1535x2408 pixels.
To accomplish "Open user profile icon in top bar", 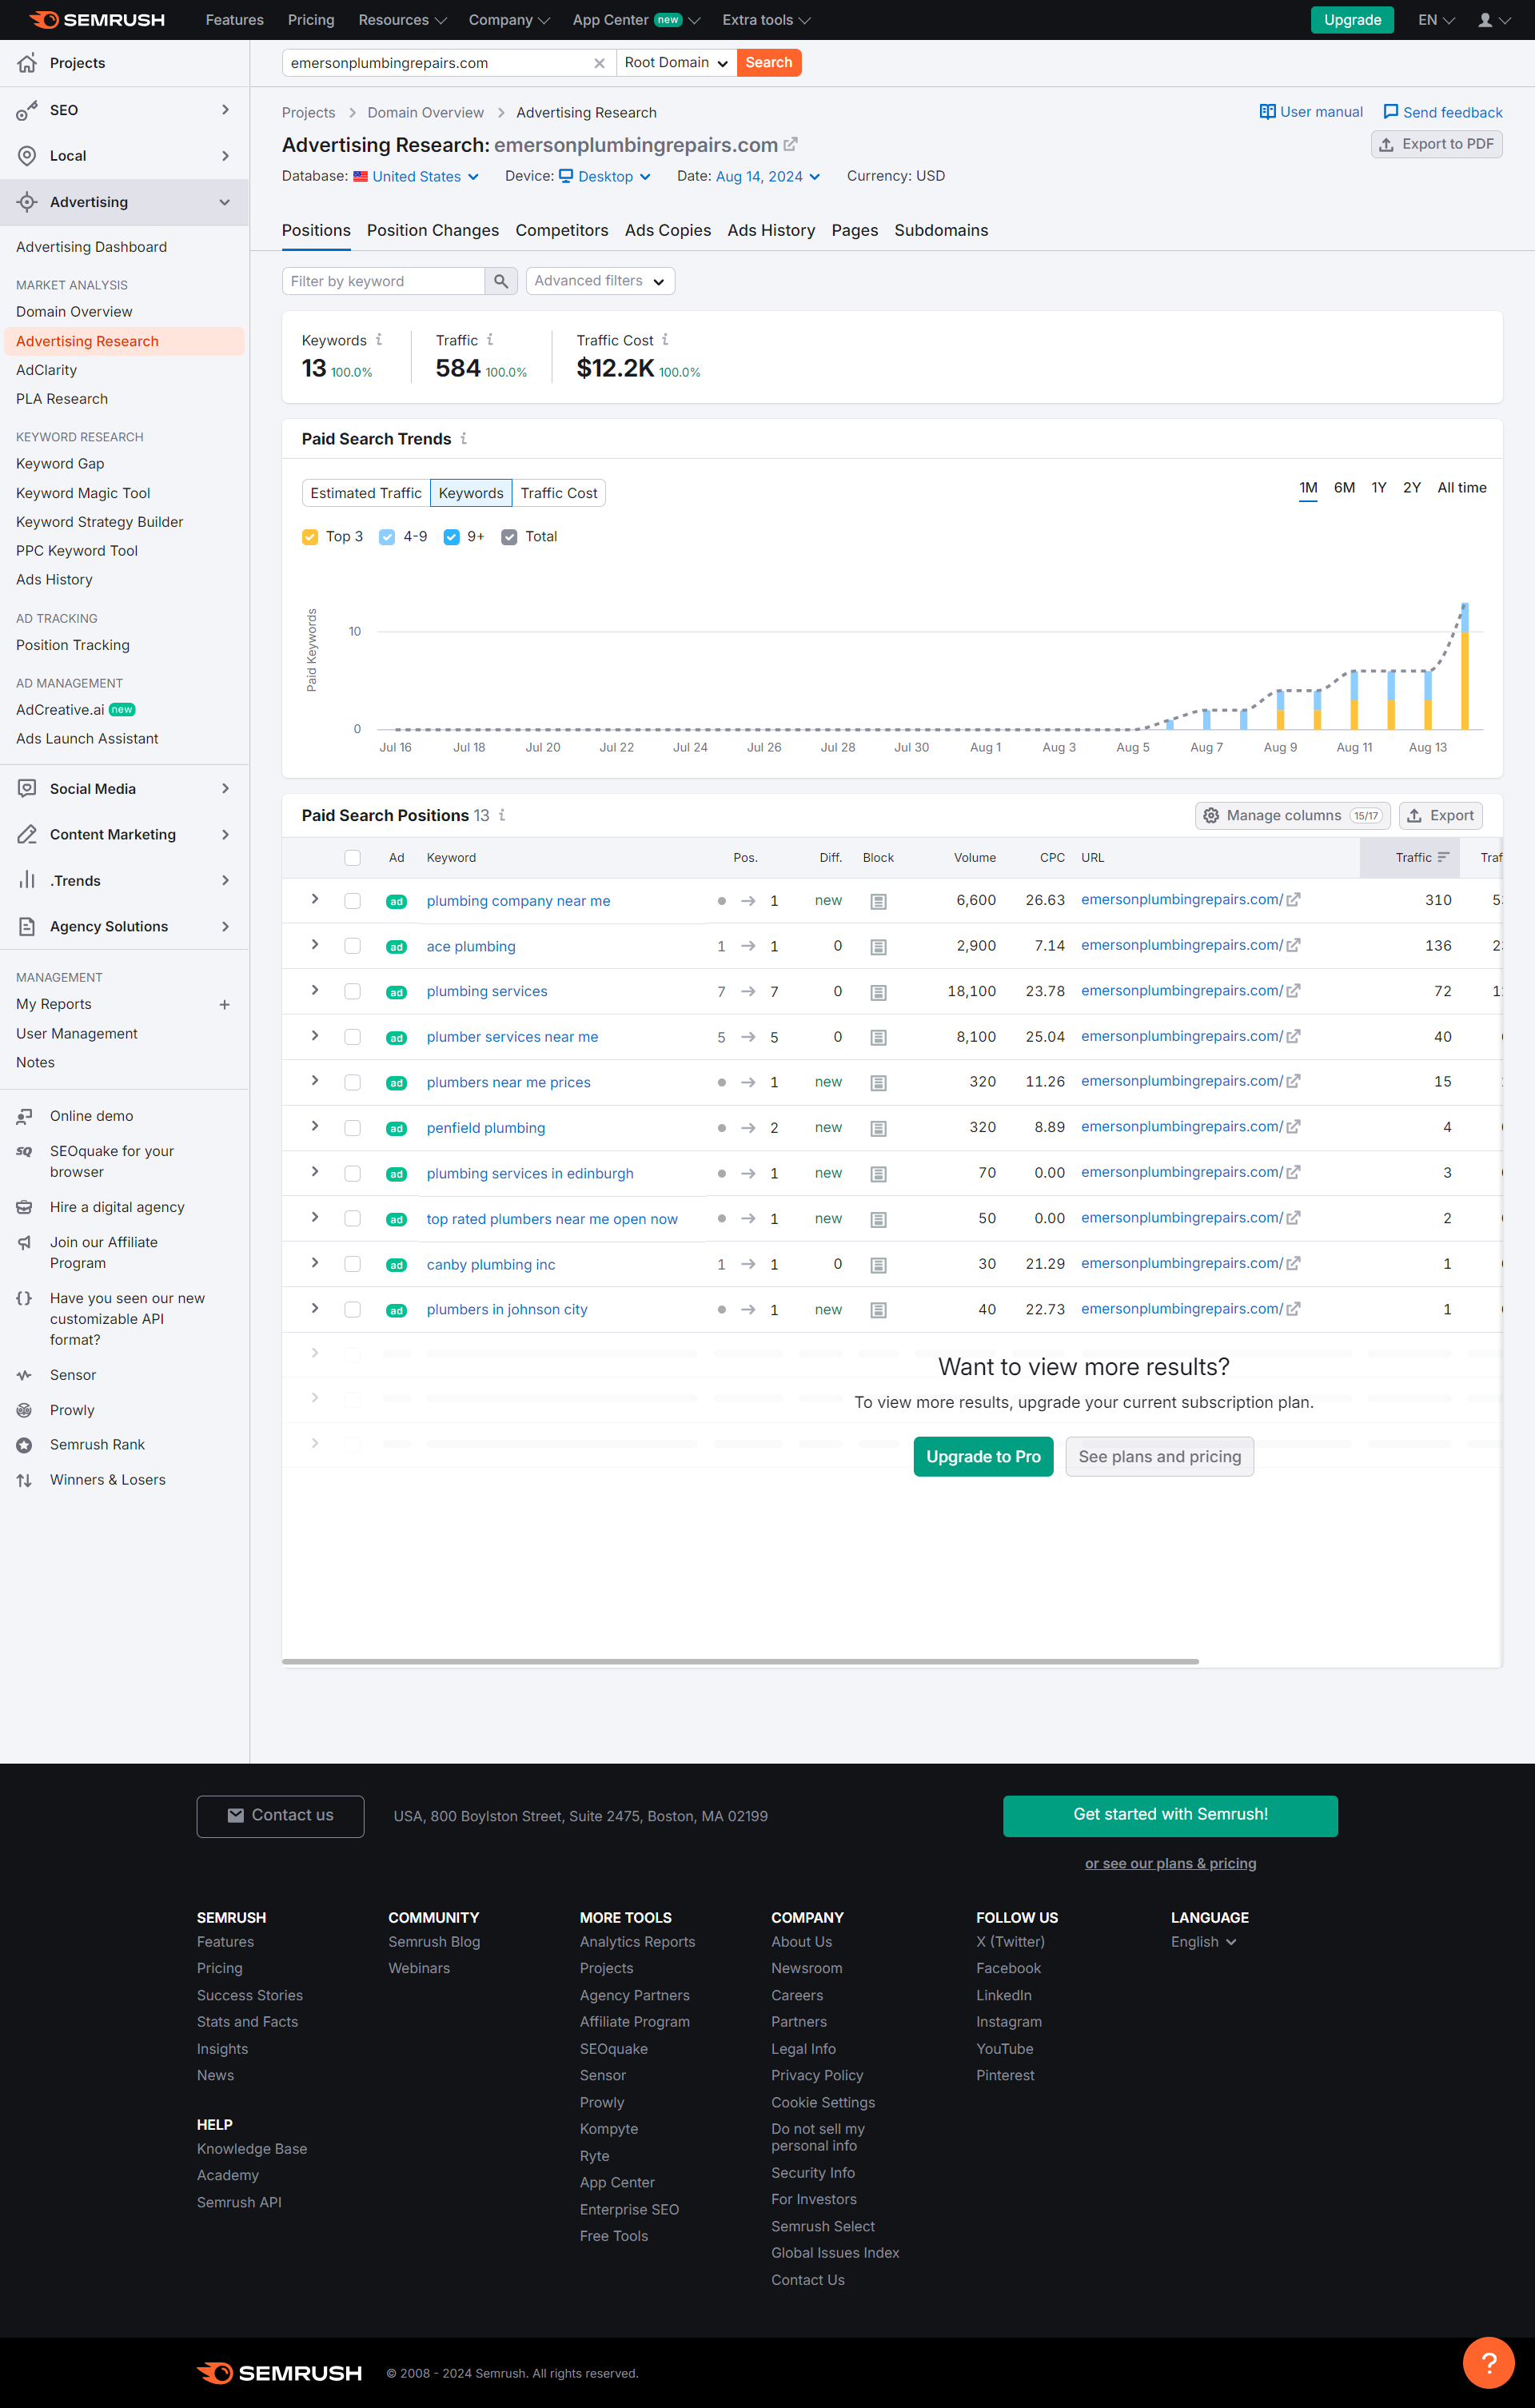I will click(x=1485, y=20).
